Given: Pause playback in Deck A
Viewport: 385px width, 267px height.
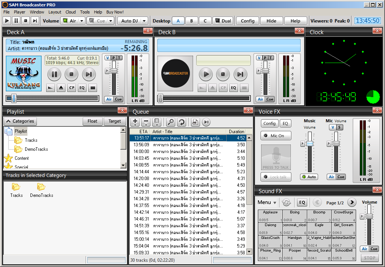Looking at the screenshot, I should [54, 74].
